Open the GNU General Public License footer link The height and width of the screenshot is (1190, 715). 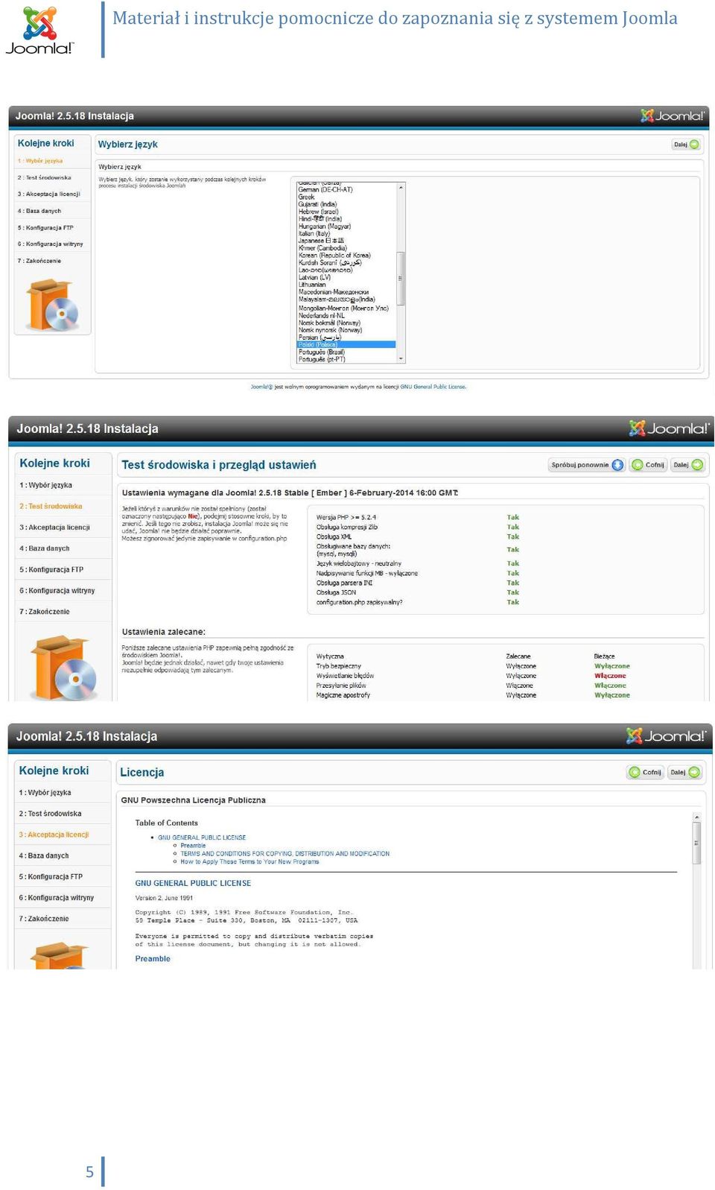[x=433, y=387]
